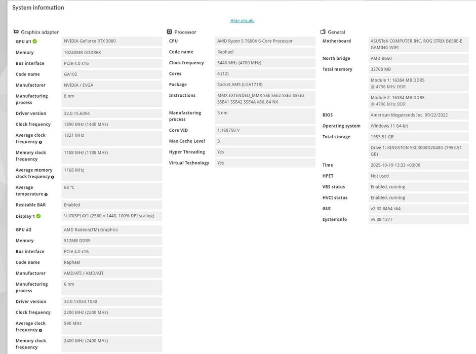Click the GA102 code name value
The width and height of the screenshot is (476, 354).
coord(112,74)
